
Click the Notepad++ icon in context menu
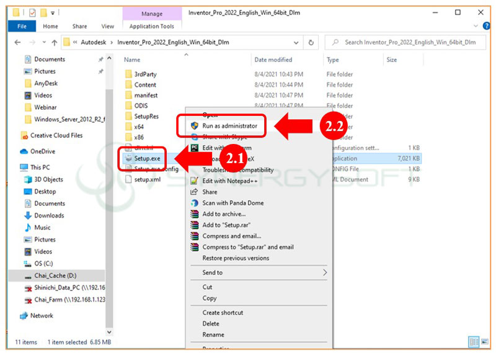(195, 181)
